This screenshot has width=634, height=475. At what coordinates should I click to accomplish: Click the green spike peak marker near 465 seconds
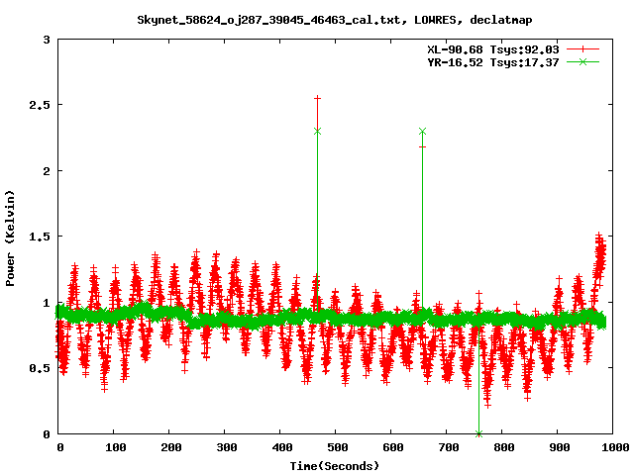[317, 132]
